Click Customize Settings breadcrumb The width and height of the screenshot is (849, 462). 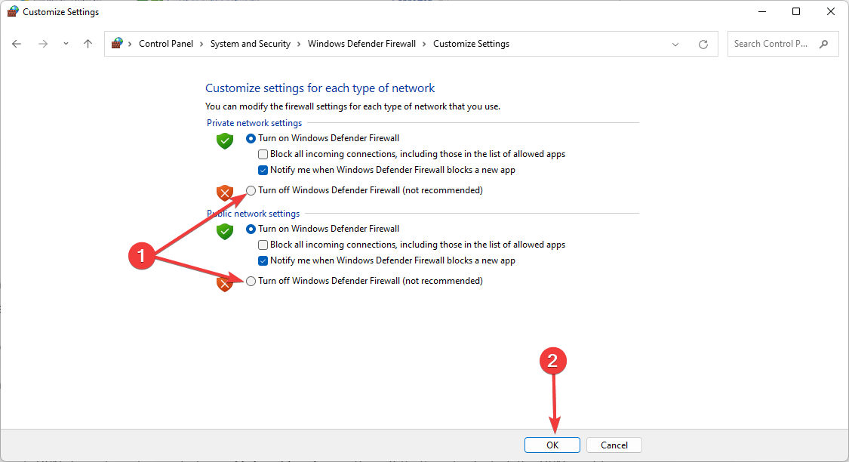pyautogui.click(x=471, y=44)
